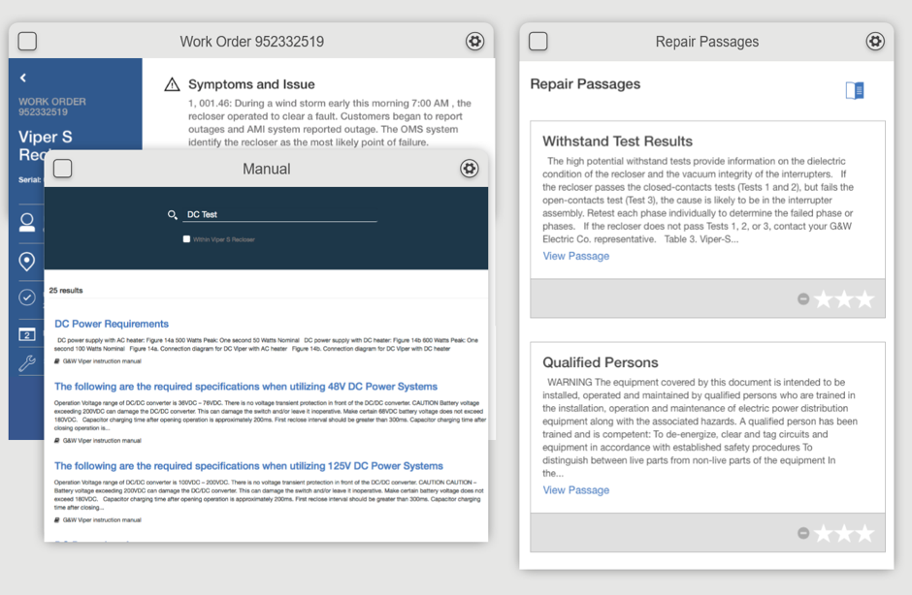Open the 'DC Power Requirements' search result
The image size is (912, 595).
(112, 324)
